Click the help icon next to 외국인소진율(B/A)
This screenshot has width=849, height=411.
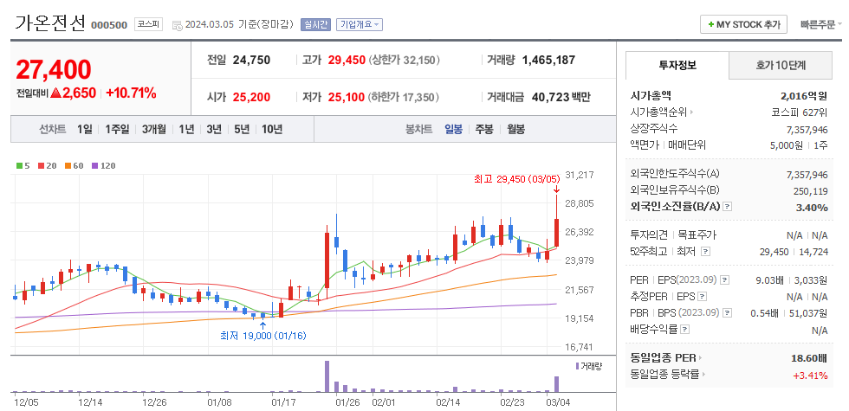(727, 207)
